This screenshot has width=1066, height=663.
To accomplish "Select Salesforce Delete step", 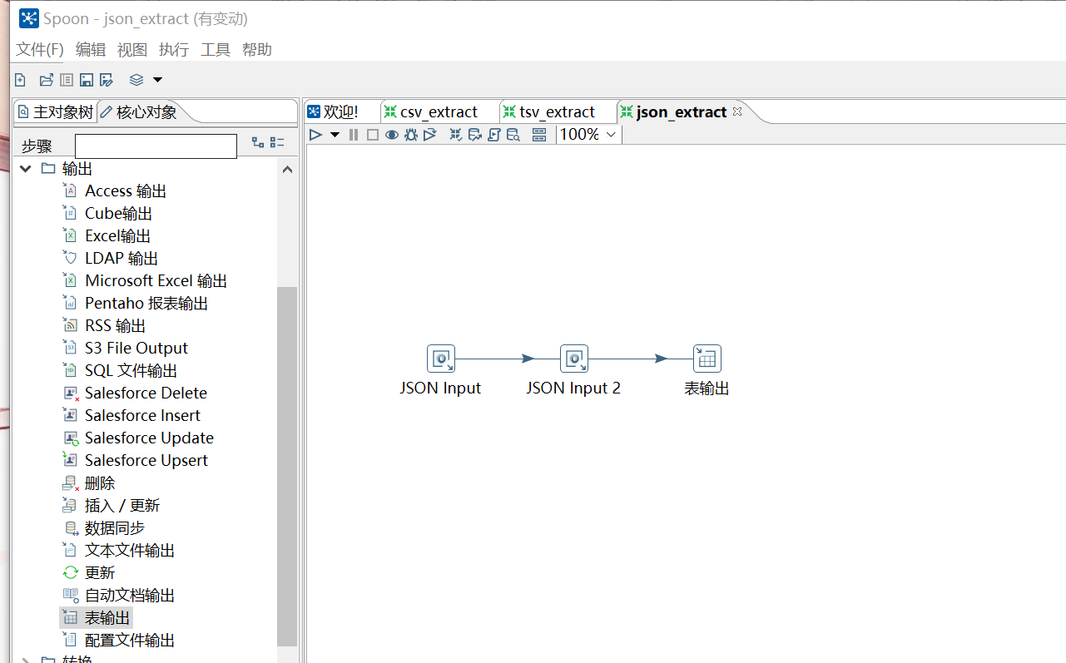I will tap(135, 393).
